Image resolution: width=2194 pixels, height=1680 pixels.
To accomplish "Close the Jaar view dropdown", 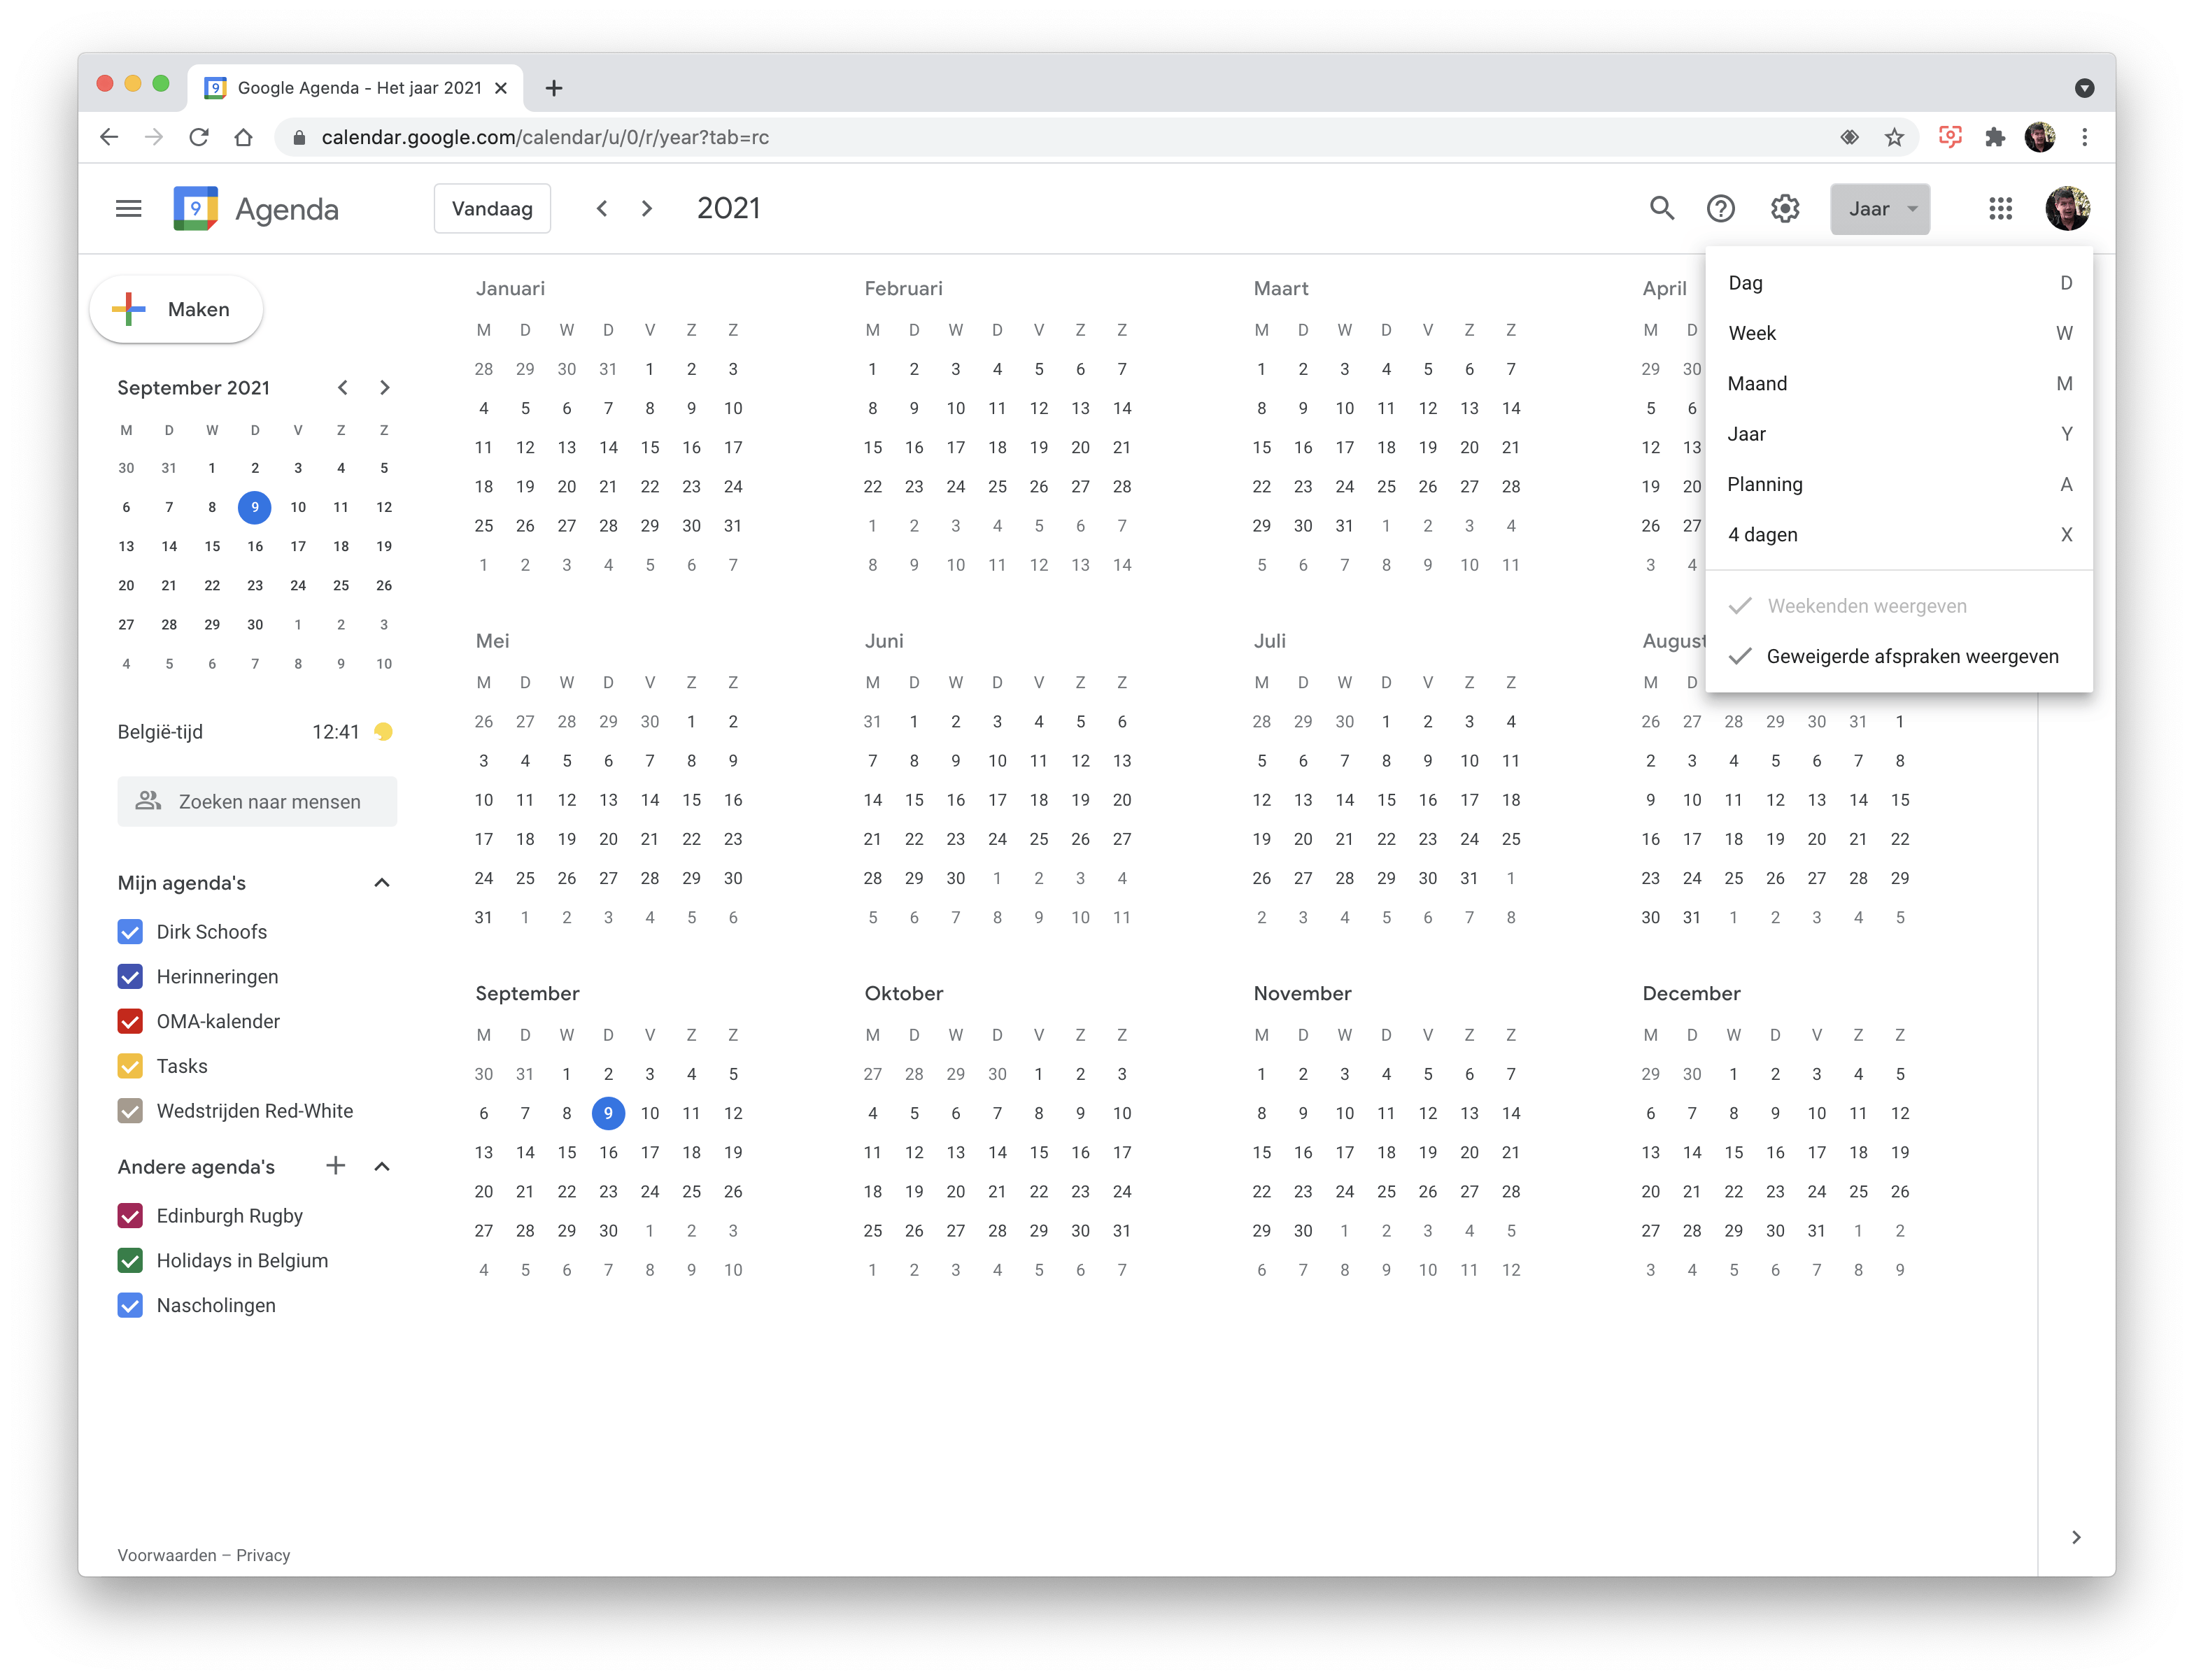I will click(1879, 209).
